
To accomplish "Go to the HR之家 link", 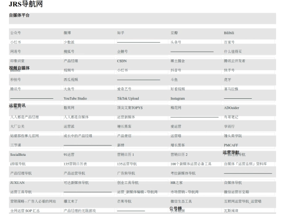I will click(176, 183).
